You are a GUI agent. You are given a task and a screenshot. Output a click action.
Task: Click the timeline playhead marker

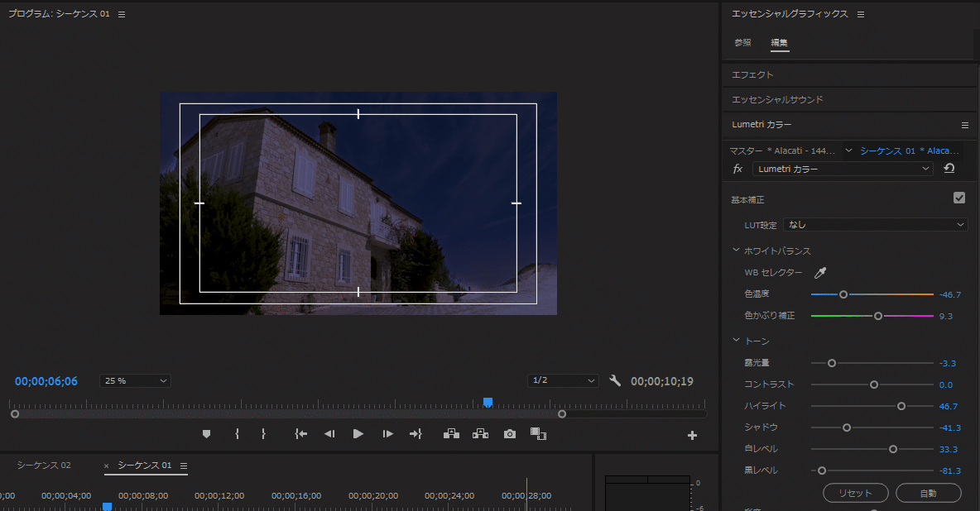click(x=107, y=507)
